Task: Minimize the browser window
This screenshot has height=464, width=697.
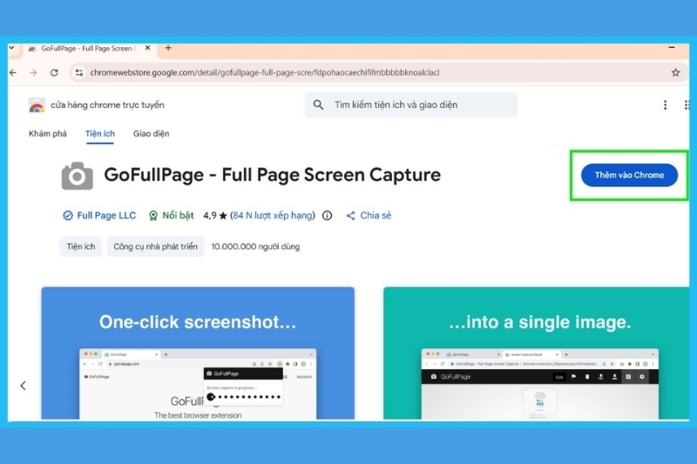Action: coord(672,47)
